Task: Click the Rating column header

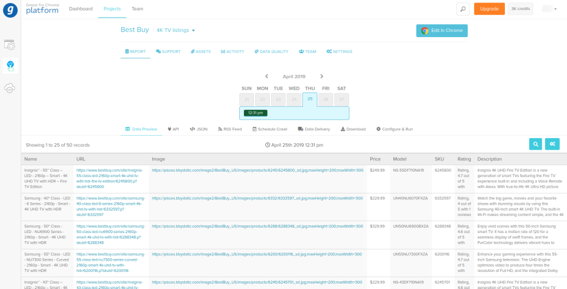Action: tap(464, 159)
